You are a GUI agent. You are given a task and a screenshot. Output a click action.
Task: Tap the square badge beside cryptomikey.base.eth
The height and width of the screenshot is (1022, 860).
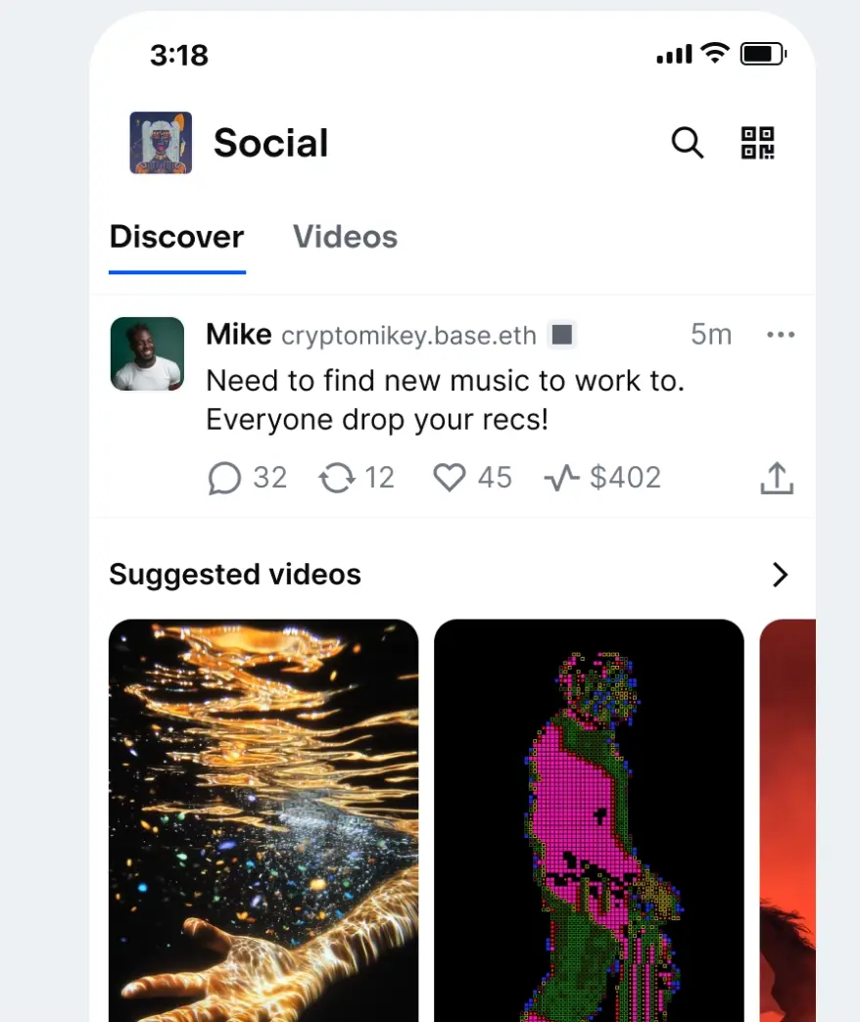pyautogui.click(x=561, y=336)
